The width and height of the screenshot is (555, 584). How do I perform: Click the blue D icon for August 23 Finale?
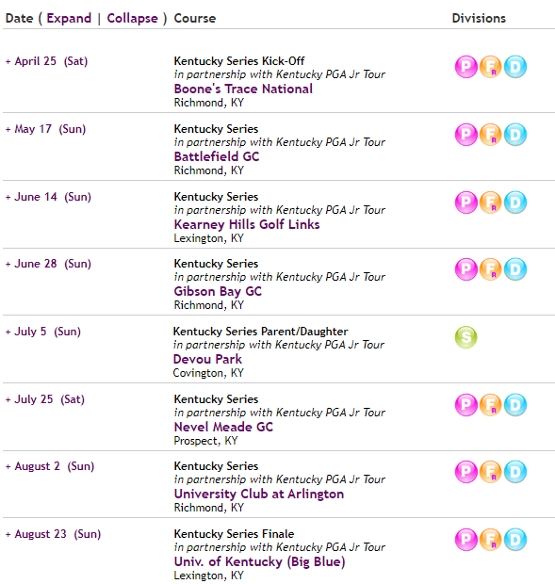pyautogui.click(x=515, y=540)
